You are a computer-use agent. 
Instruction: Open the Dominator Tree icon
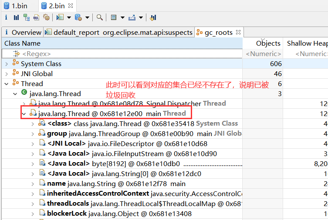click(27, 17)
